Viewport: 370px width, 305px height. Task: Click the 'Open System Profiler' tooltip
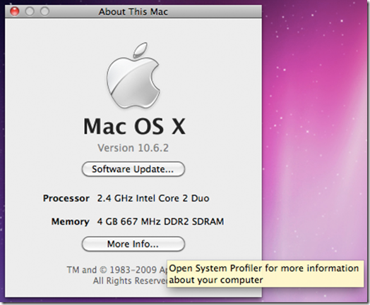(x=265, y=274)
